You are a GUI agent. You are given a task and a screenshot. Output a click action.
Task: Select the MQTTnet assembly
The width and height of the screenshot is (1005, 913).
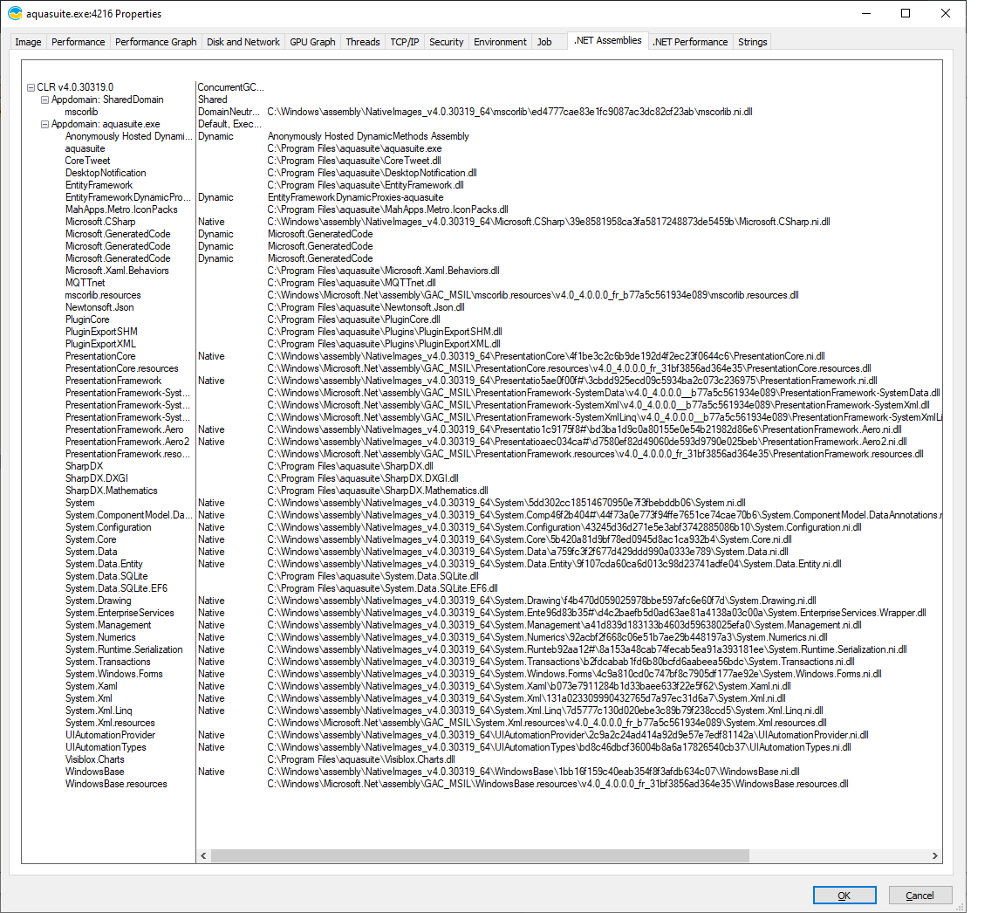(85, 283)
